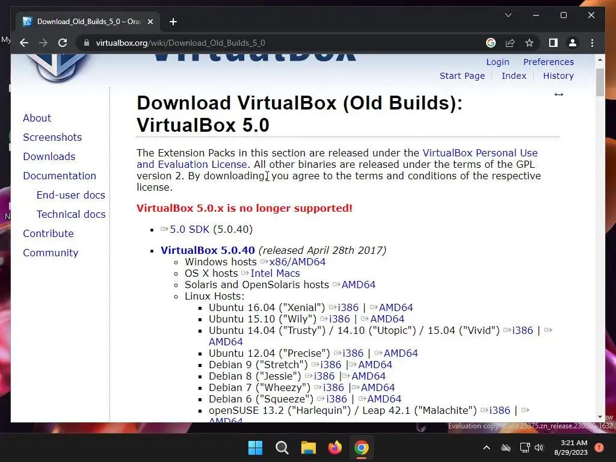Download OS X hosts Intel Macs

click(275, 273)
